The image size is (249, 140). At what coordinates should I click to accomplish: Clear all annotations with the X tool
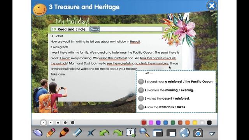pyautogui.click(x=91, y=133)
